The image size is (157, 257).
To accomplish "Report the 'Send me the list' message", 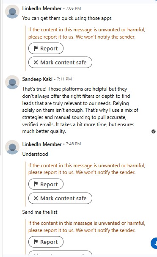I will pos(46,242).
